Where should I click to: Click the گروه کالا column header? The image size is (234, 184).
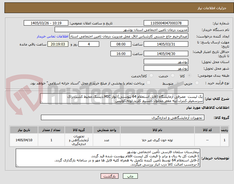[x=79, y=130]
